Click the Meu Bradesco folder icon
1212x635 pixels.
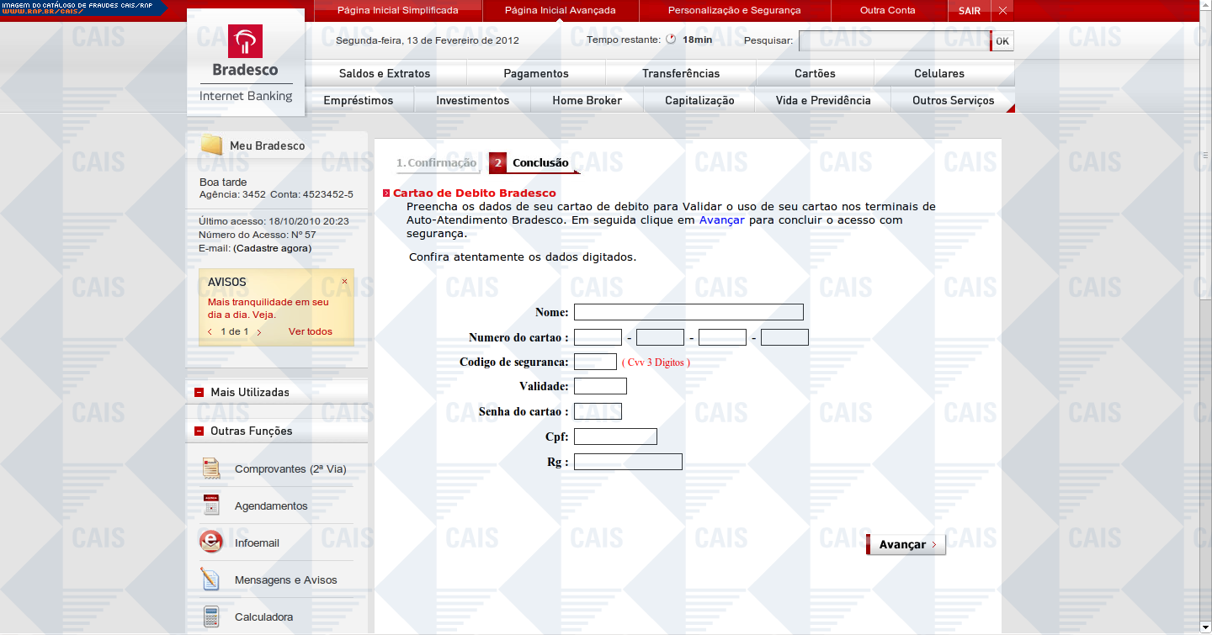[211, 146]
